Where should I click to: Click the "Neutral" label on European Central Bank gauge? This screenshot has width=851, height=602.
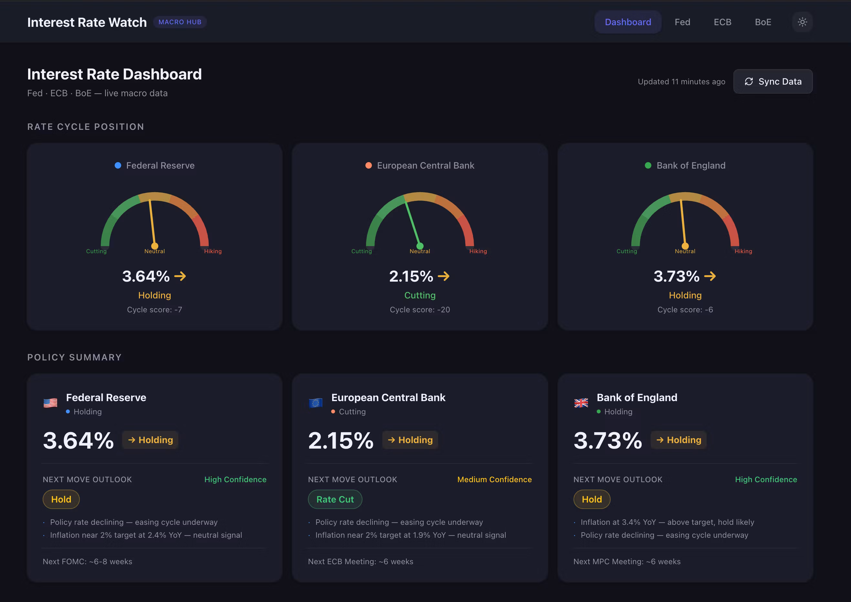(x=420, y=251)
